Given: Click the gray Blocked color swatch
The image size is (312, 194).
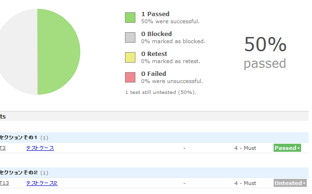Looking at the screenshot, I should coord(130,37).
